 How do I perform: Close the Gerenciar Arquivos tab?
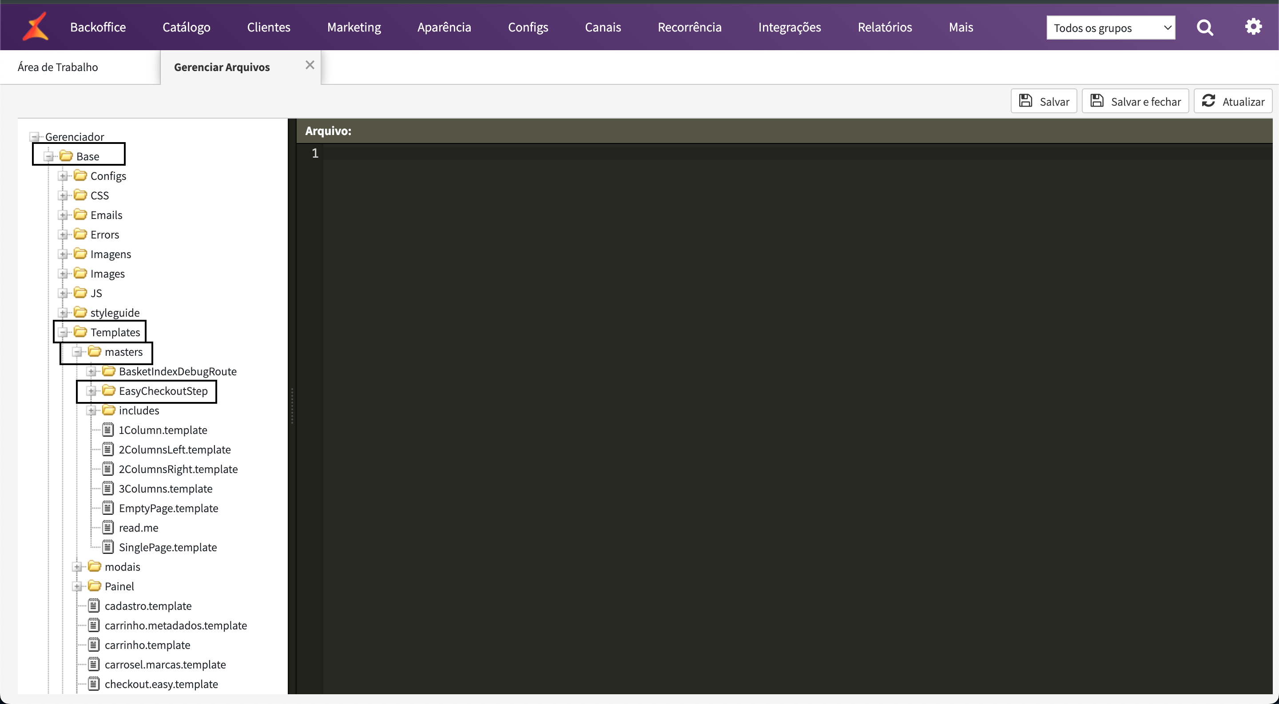310,65
